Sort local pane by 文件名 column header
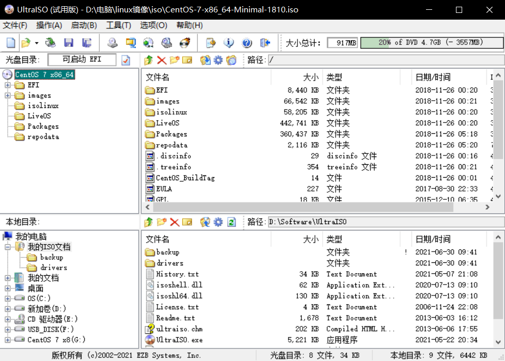 coord(207,239)
